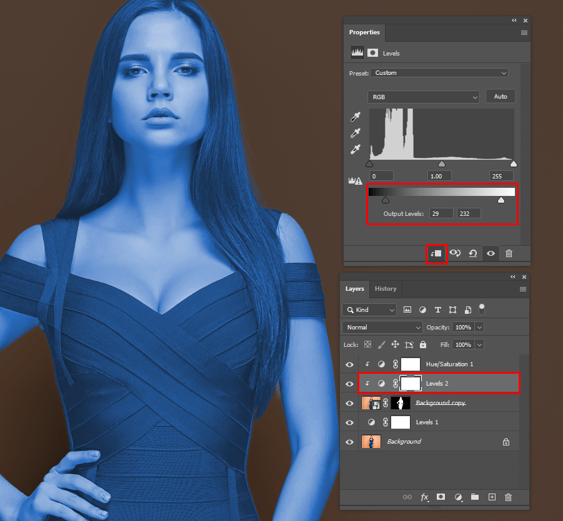Click the Auto levels button
This screenshot has width=563, height=521.
coord(500,96)
